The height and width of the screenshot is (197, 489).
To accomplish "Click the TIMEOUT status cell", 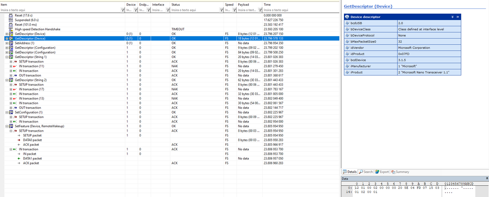I will click(197, 29).
